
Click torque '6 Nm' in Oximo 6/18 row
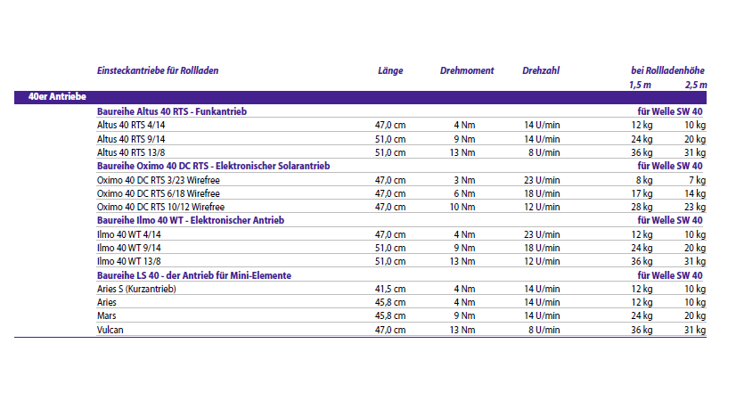(x=465, y=193)
